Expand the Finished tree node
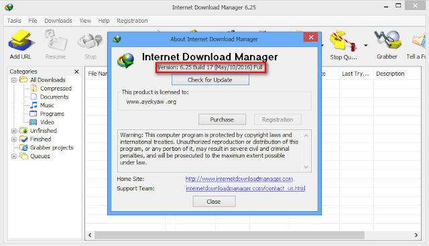 tap(14, 139)
